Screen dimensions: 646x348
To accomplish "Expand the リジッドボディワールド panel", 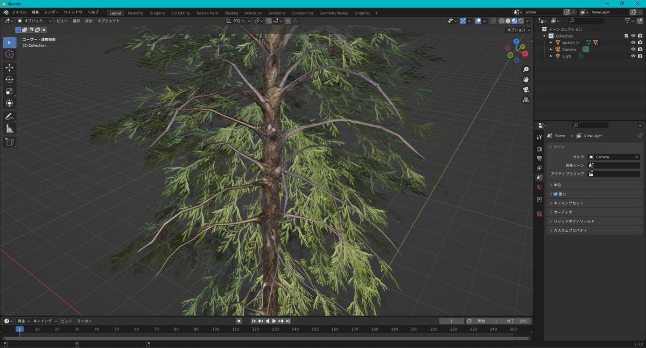I will tap(595, 221).
